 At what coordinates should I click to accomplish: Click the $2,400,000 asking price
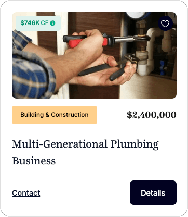click(x=152, y=115)
